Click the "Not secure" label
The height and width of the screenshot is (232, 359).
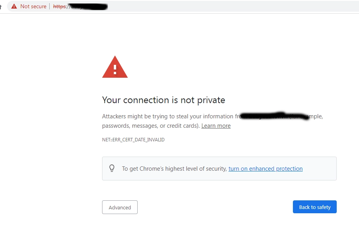33,6
